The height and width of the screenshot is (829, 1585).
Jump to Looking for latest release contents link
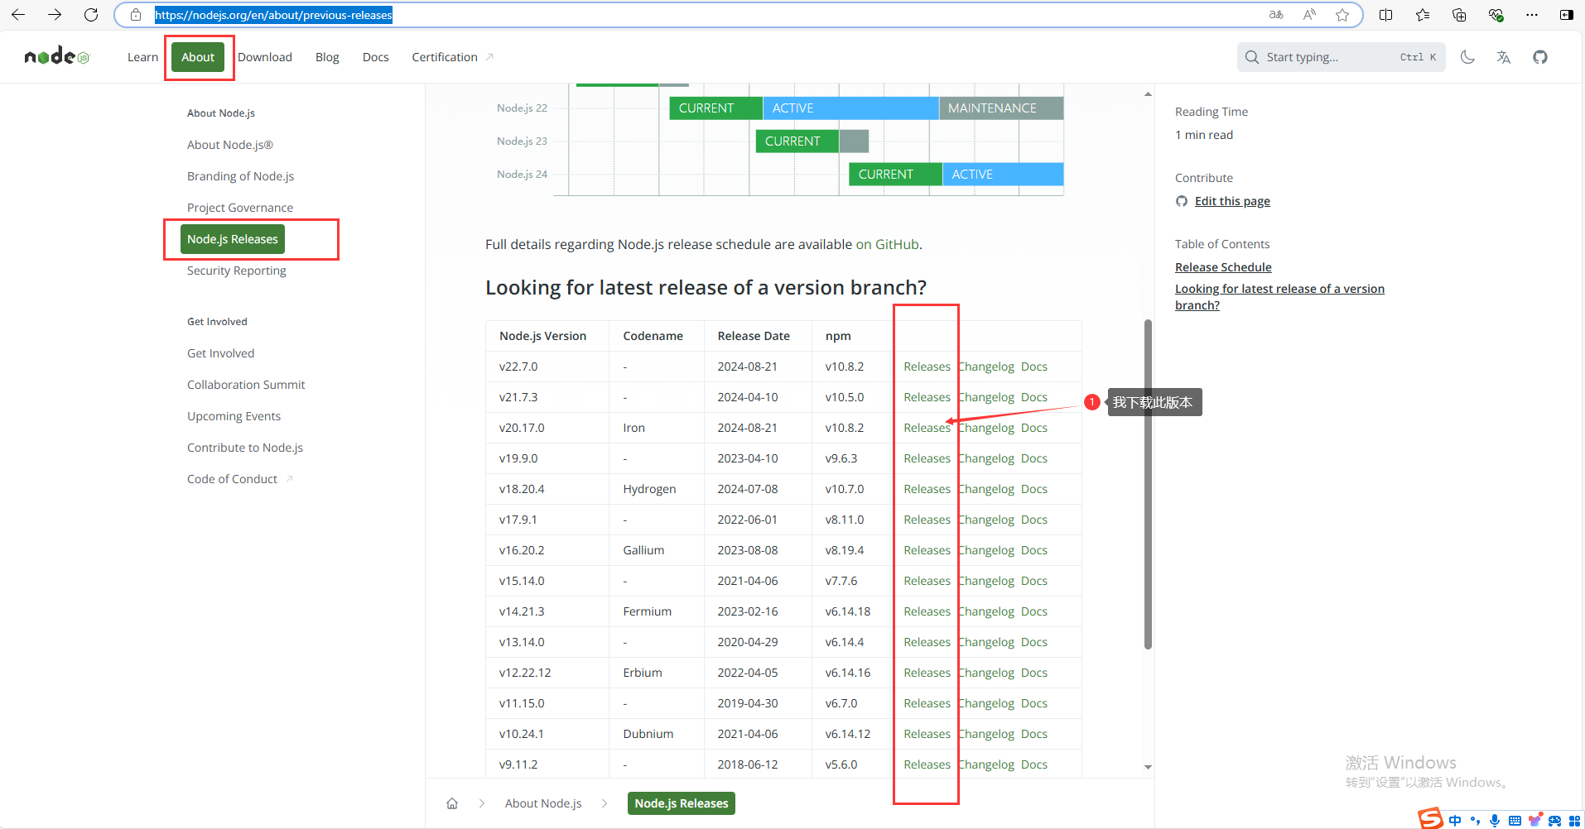[1279, 297]
